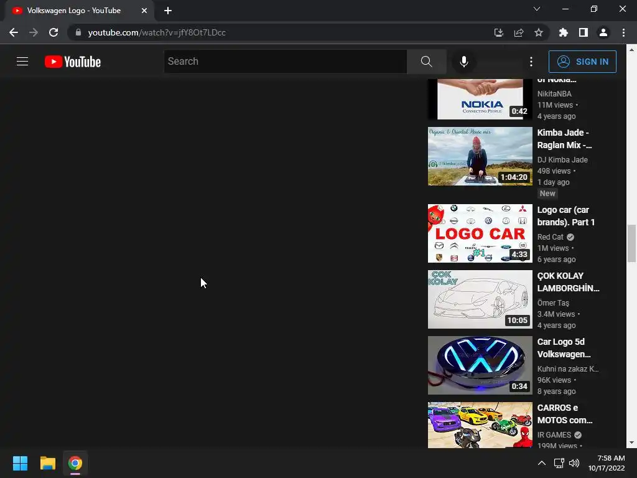The height and width of the screenshot is (478, 637).
Task: Open YouTube settings three-dot menu
Action: (x=531, y=62)
